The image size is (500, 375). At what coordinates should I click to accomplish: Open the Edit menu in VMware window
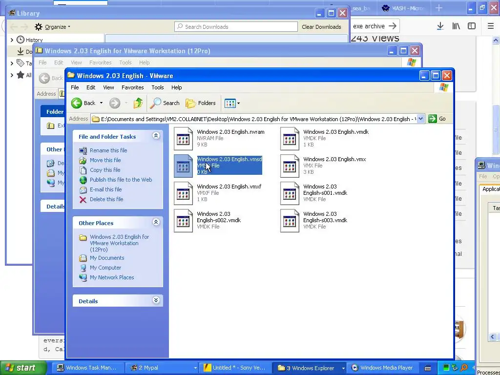pos(90,87)
